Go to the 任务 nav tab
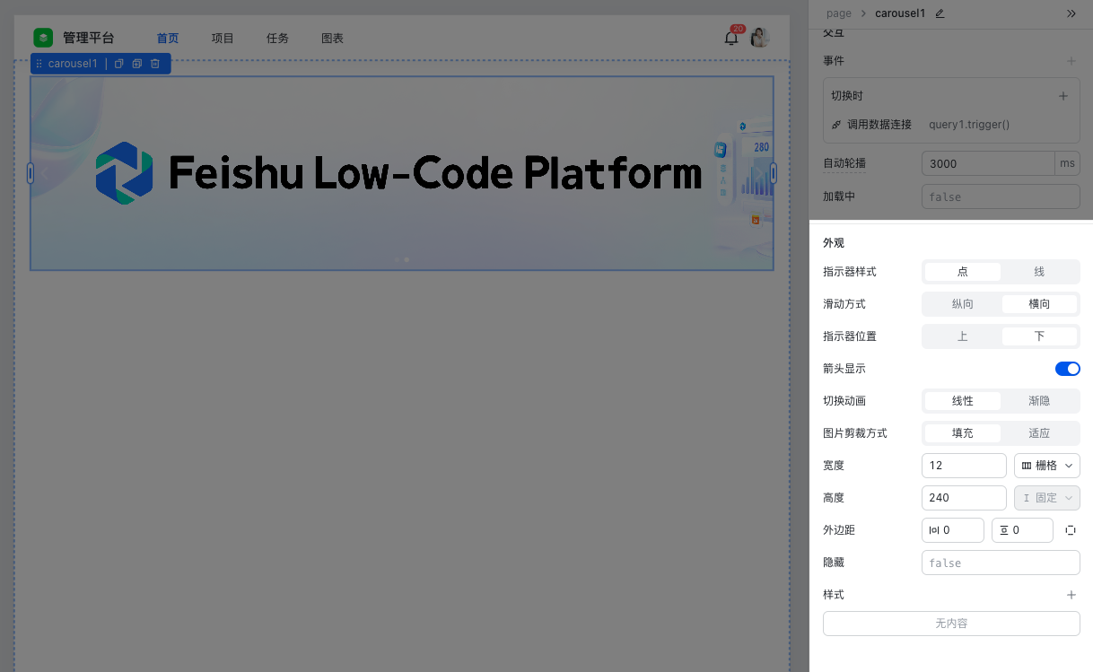Screen dimensions: 1093x672 coord(278,39)
